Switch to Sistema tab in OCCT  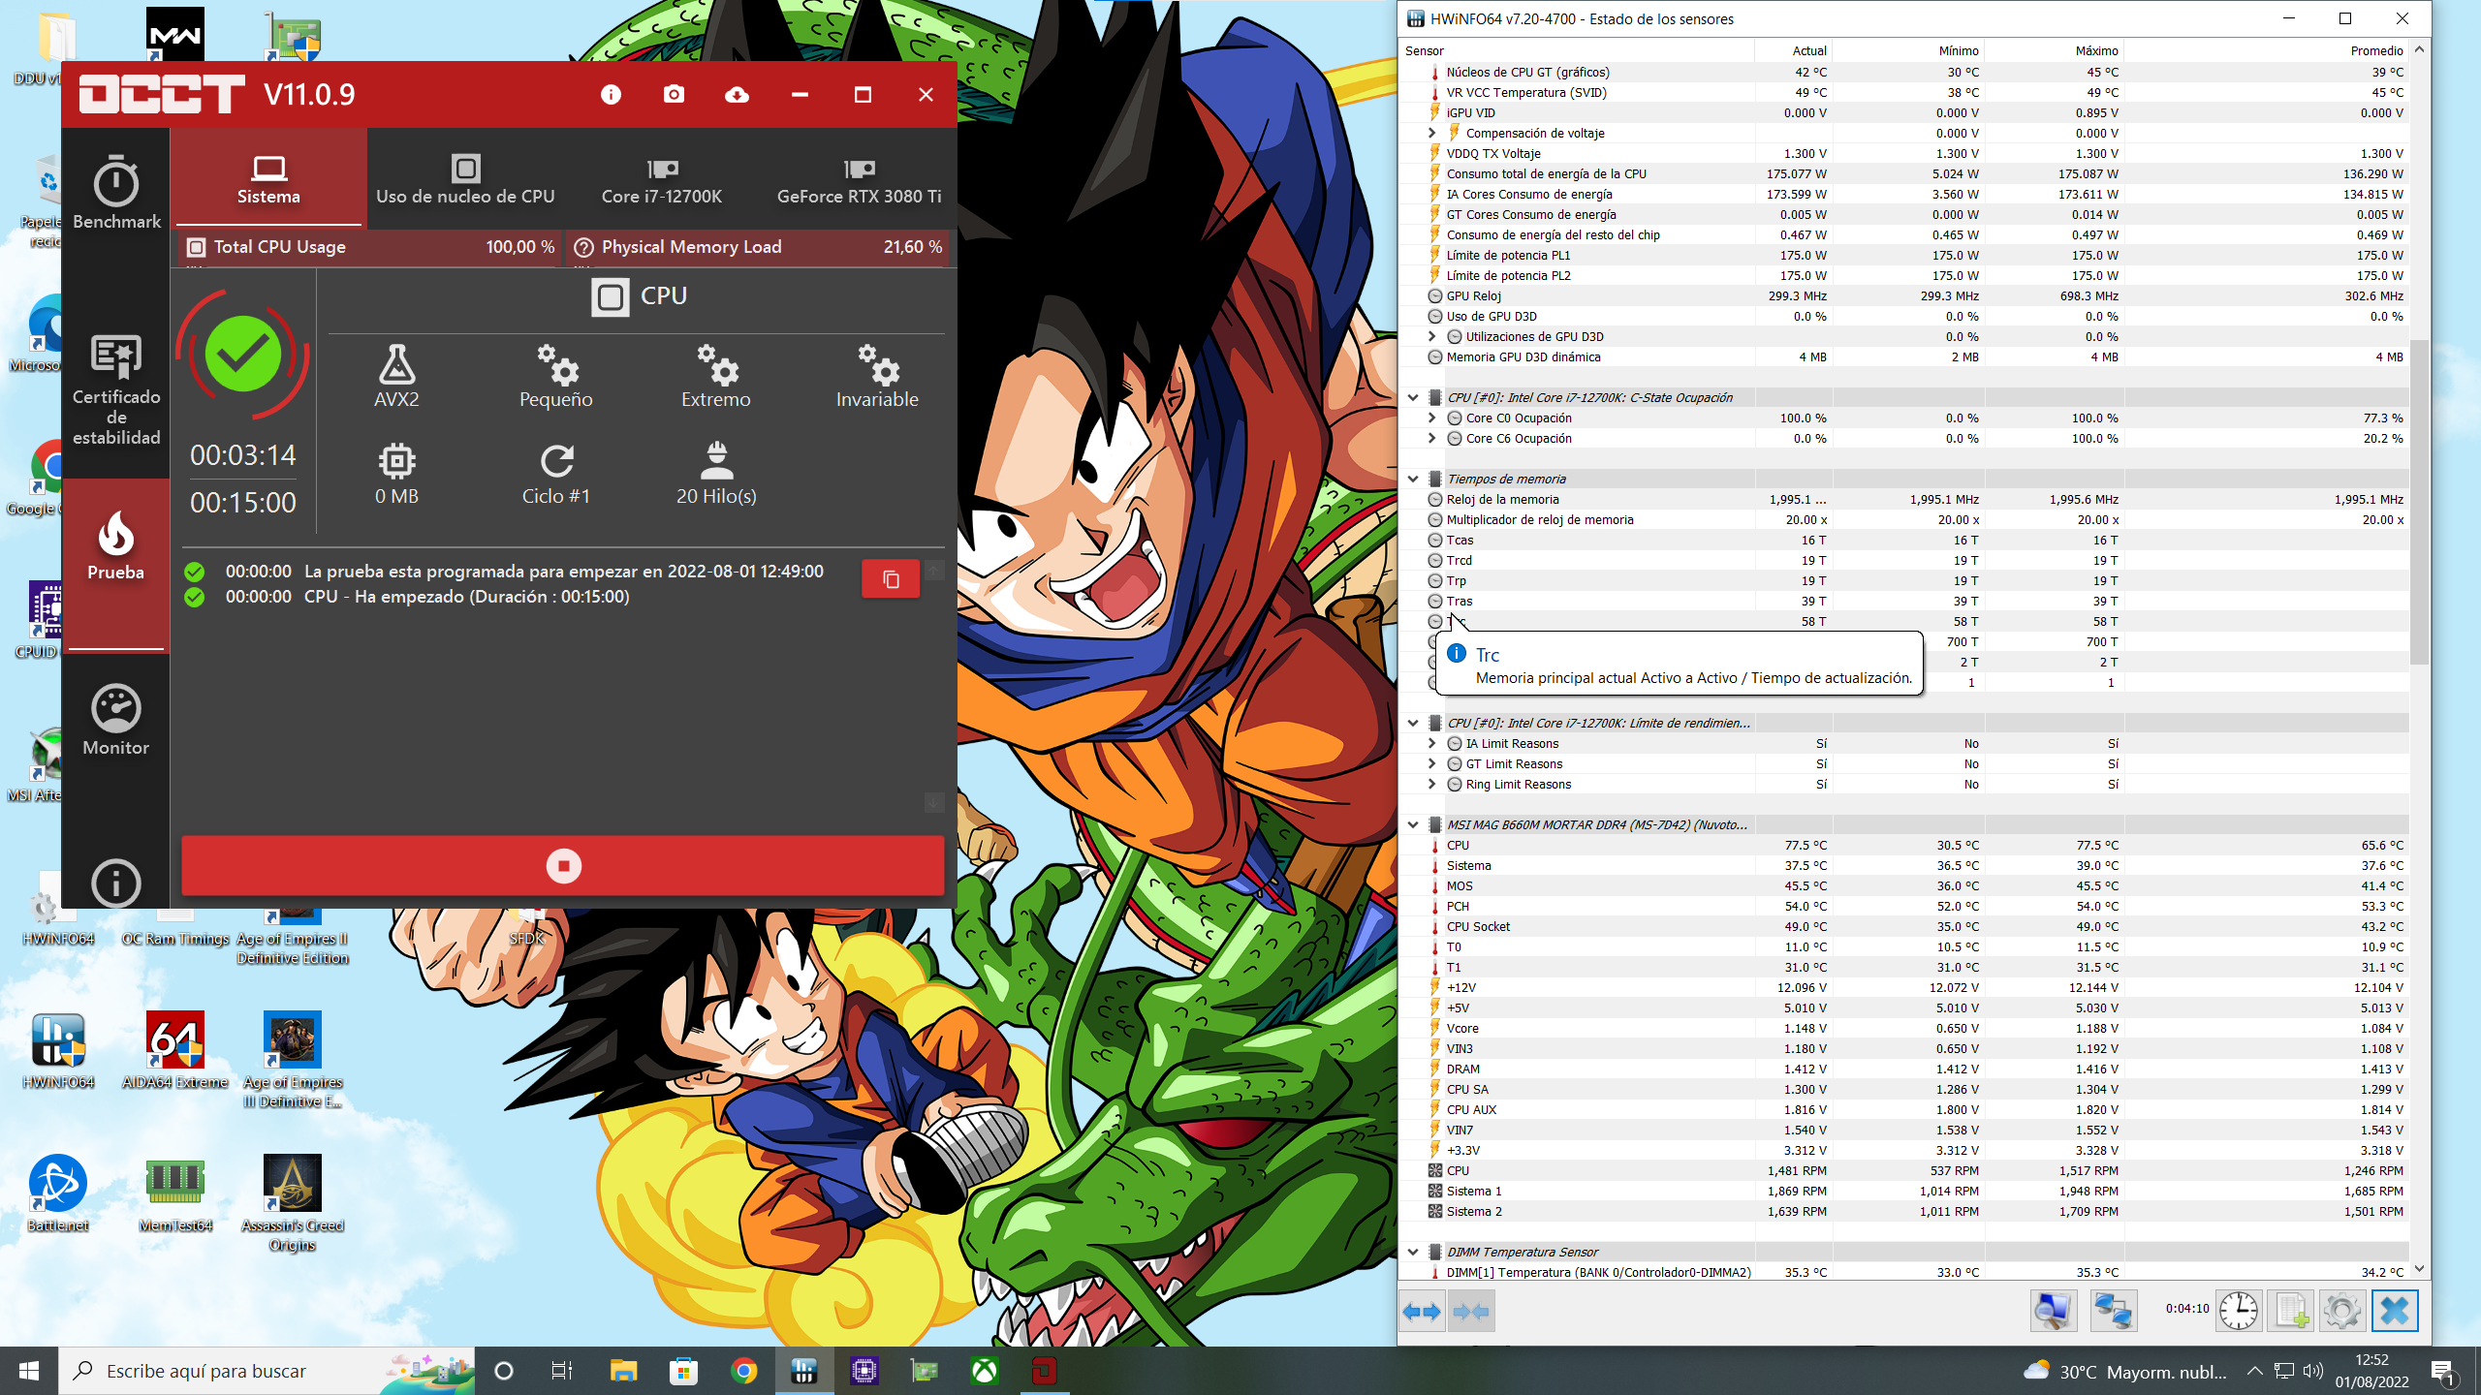click(x=268, y=178)
